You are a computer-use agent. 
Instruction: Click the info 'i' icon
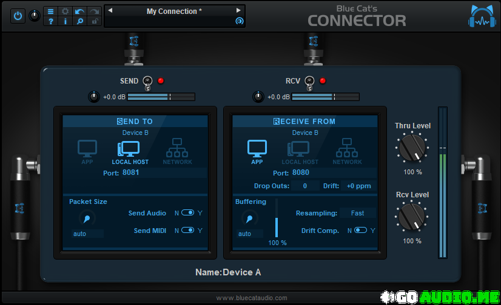(x=65, y=22)
